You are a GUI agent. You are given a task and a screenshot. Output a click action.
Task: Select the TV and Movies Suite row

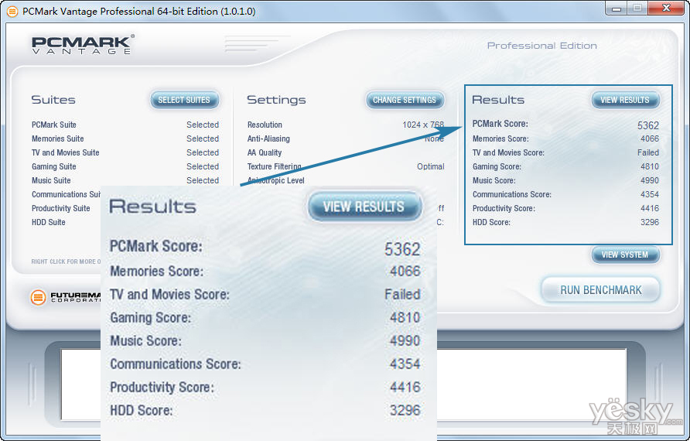click(125, 152)
